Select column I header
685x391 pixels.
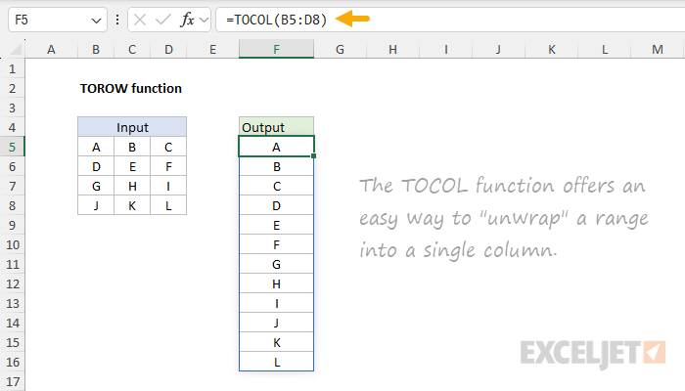445,49
